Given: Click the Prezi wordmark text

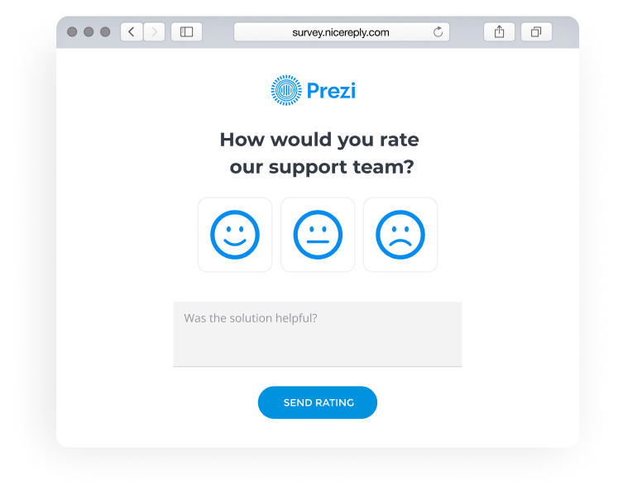Looking at the screenshot, I should point(331,91).
